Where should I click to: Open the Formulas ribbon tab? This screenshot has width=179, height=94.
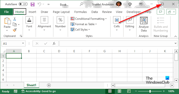(x=81, y=12)
